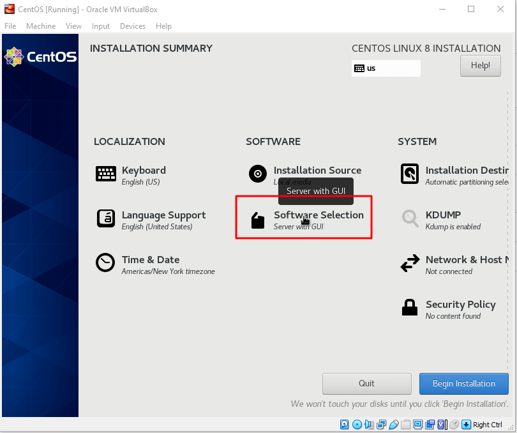517x433 pixels.
Task: Click the Language Support heading text
Action: 163,215
